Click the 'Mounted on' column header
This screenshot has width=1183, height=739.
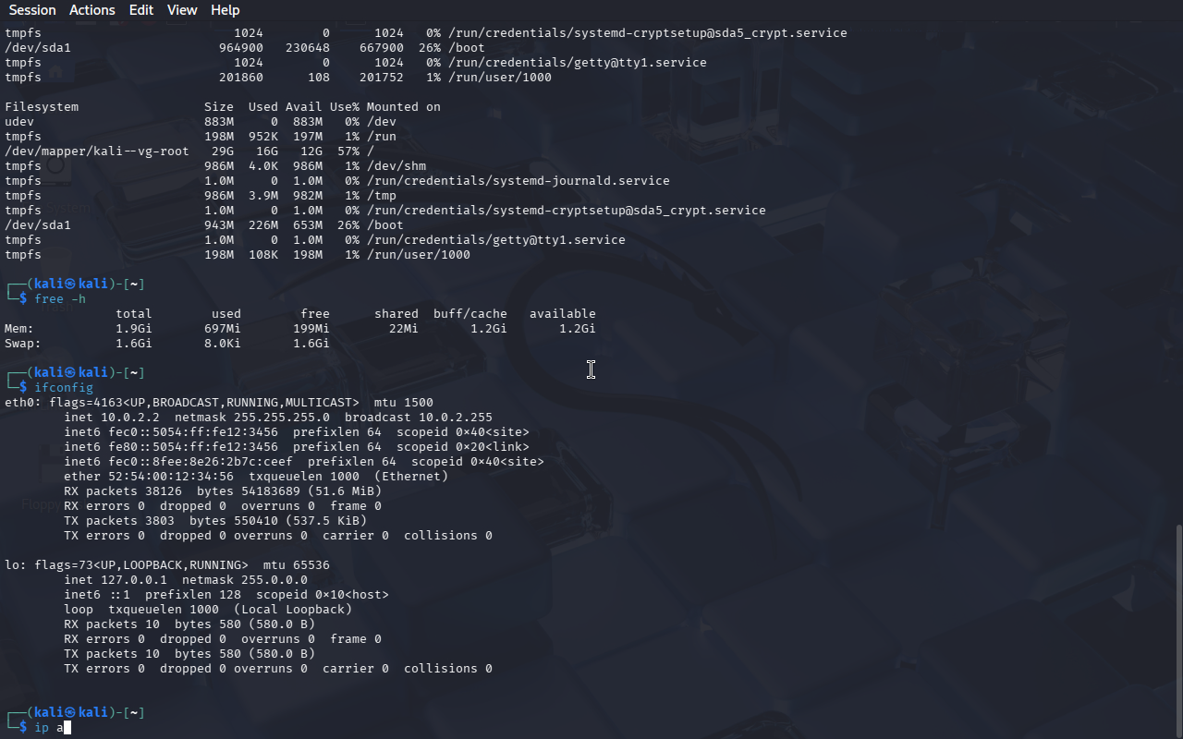click(x=403, y=107)
